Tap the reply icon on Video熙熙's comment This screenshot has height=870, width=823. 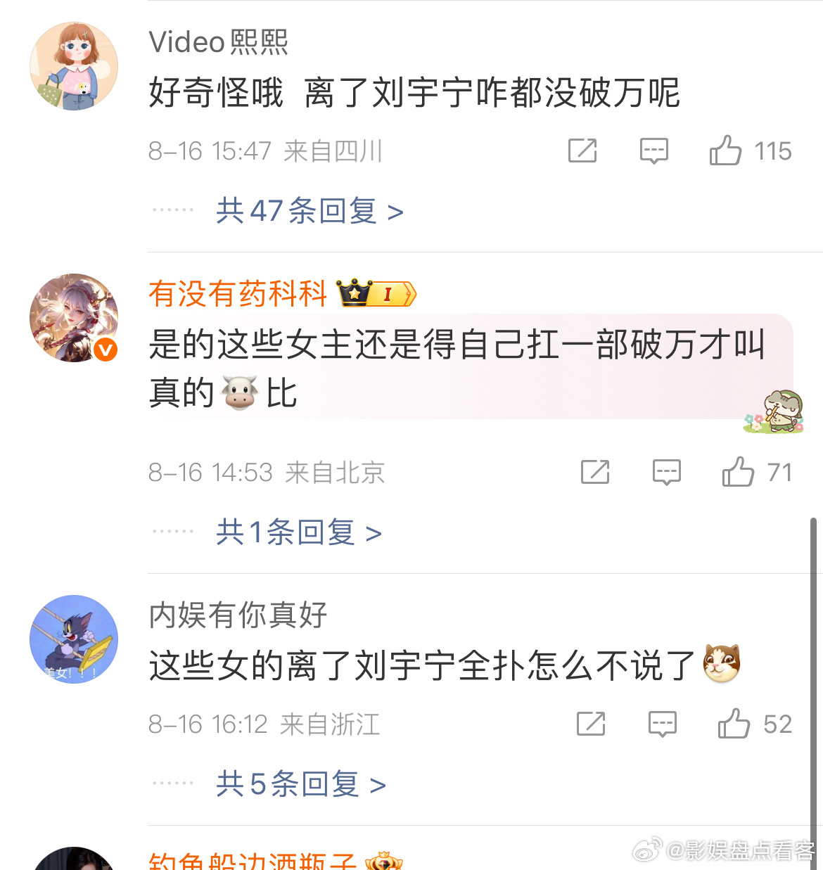[x=653, y=151]
